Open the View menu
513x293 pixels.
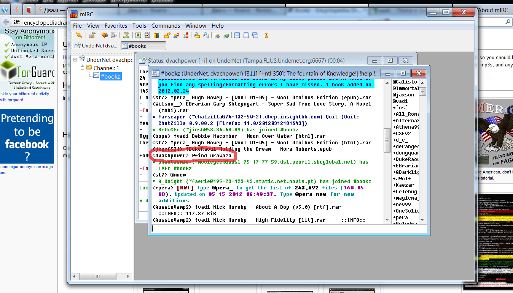coord(93,26)
